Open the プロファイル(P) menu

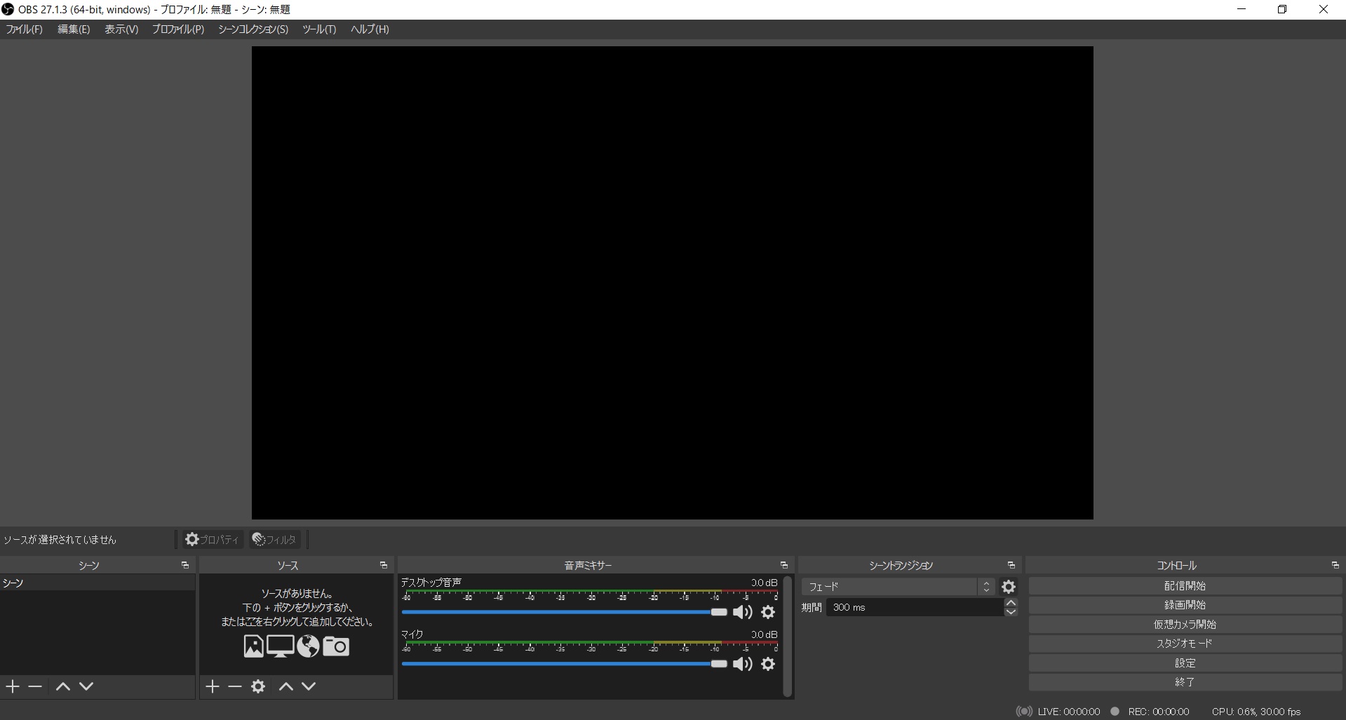pyautogui.click(x=178, y=29)
